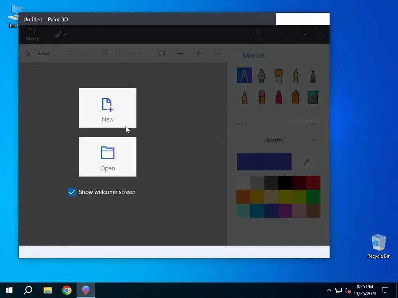
Task: Click the Open project tile
Action: click(x=108, y=157)
